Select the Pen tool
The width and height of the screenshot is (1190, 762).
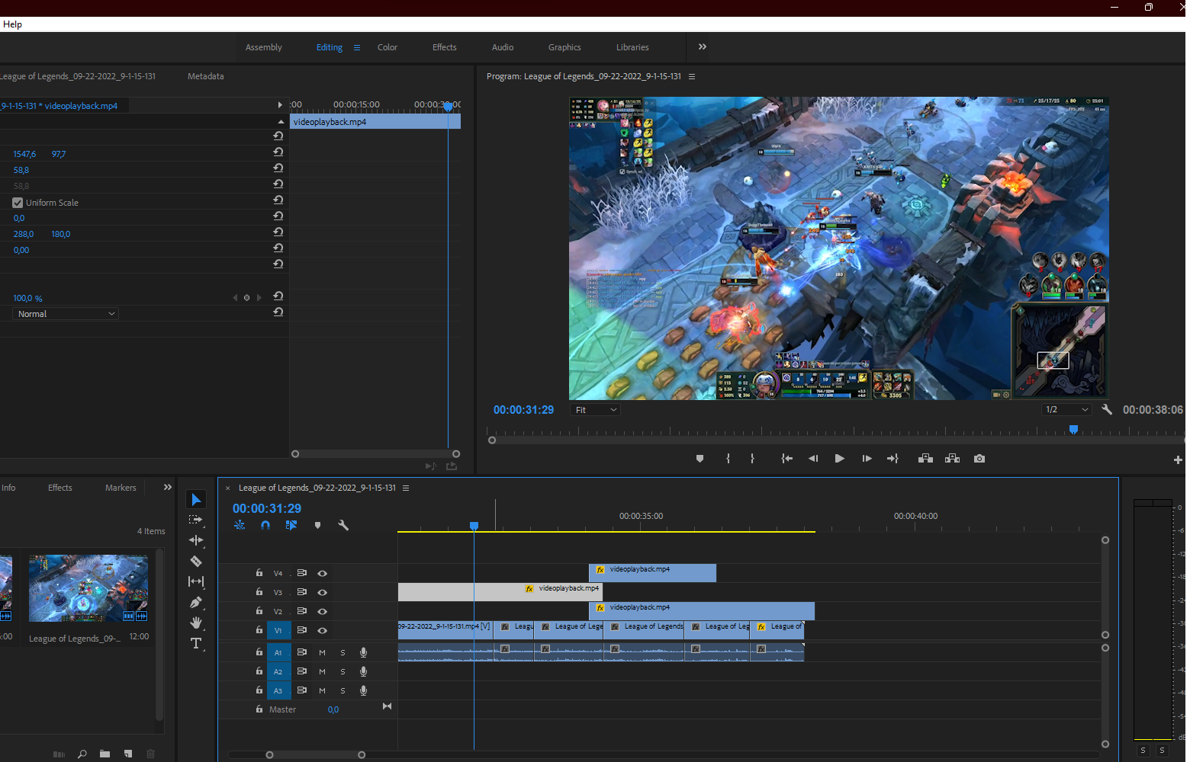[196, 602]
